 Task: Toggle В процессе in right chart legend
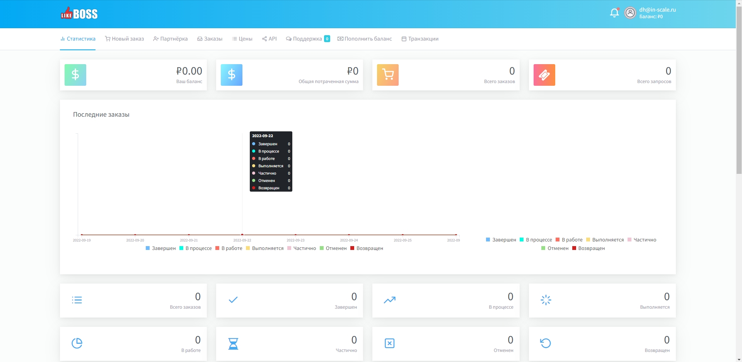pyautogui.click(x=536, y=240)
